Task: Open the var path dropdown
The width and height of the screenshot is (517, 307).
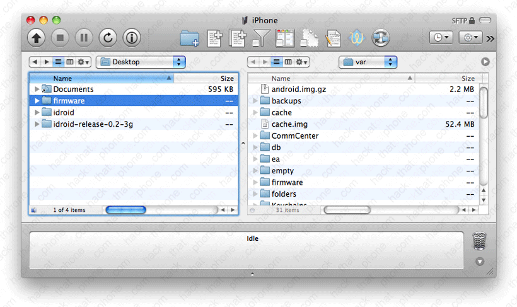Action: coord(368,62)
